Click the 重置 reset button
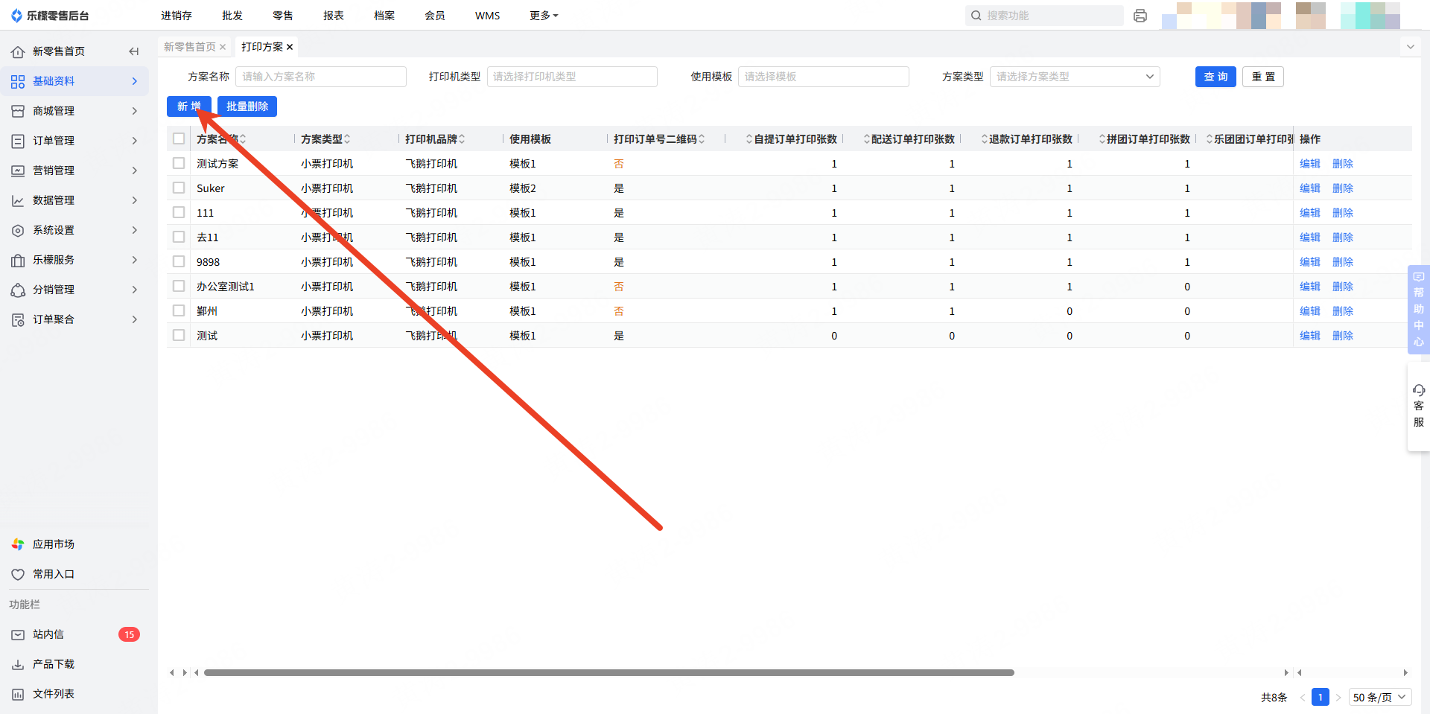 click(x=1263, y=77)
